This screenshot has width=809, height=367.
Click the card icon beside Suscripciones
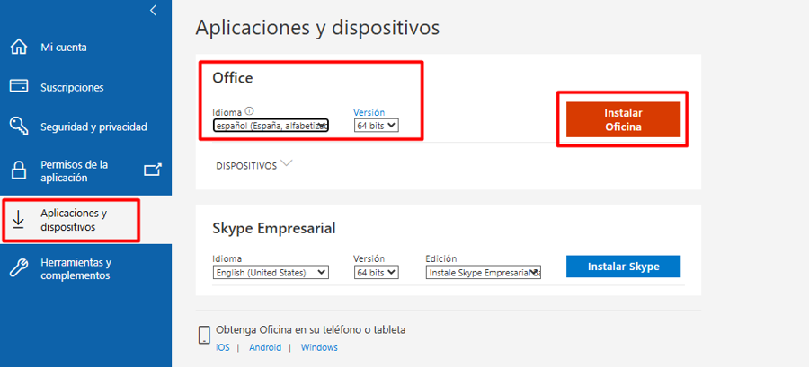[19, 86]
